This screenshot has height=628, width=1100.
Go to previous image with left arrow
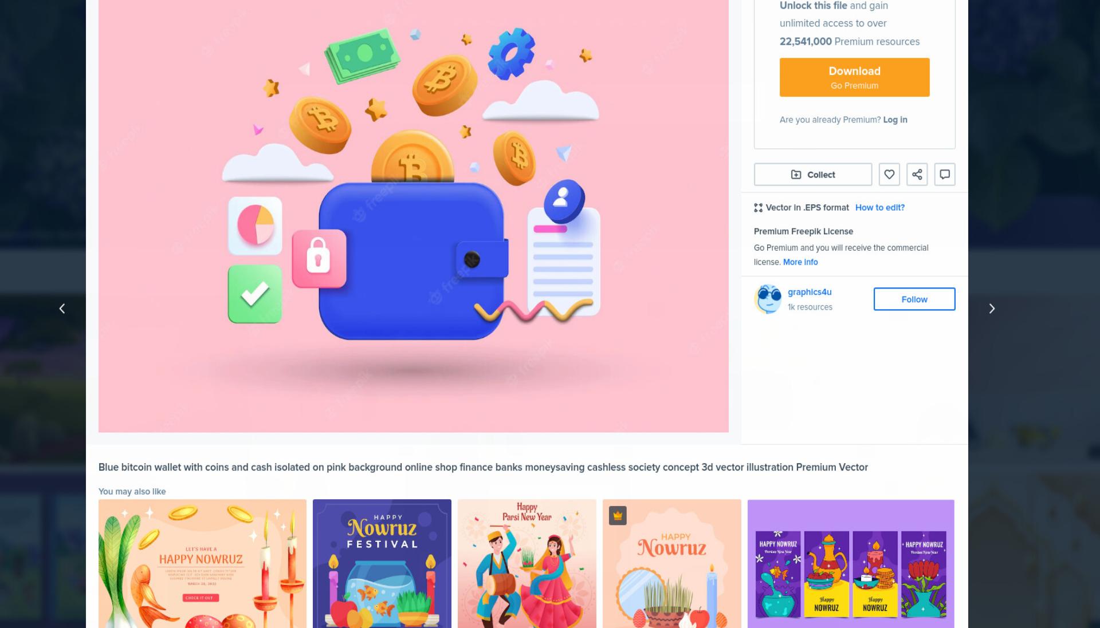pos(62,309)
